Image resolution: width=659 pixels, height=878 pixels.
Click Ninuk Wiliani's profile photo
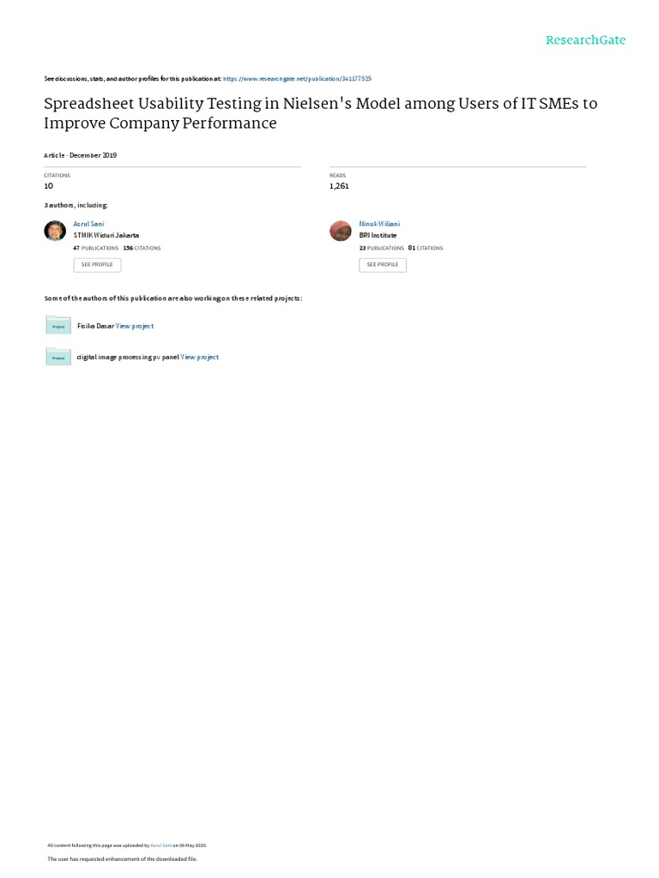click(341, 232)
